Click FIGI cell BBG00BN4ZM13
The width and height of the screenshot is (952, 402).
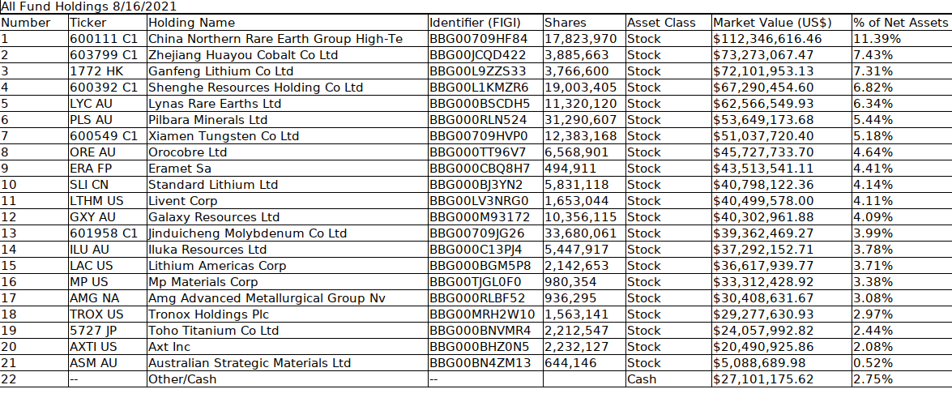pos(485,362)
